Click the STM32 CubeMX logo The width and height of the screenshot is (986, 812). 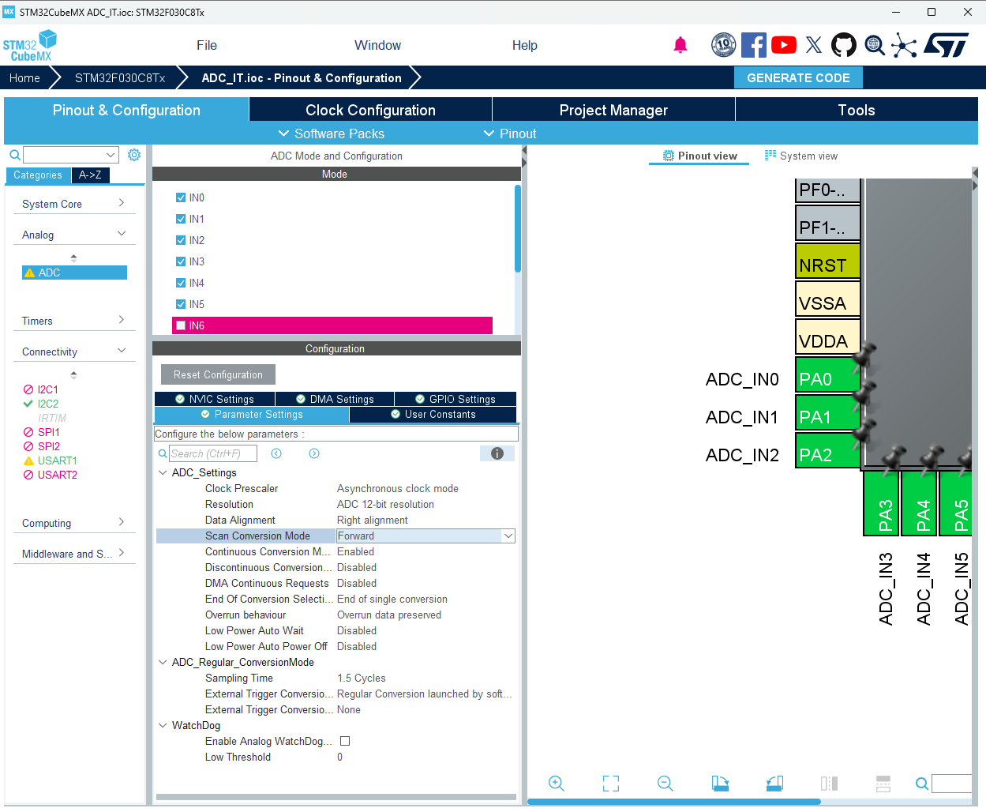coord(30,46)
